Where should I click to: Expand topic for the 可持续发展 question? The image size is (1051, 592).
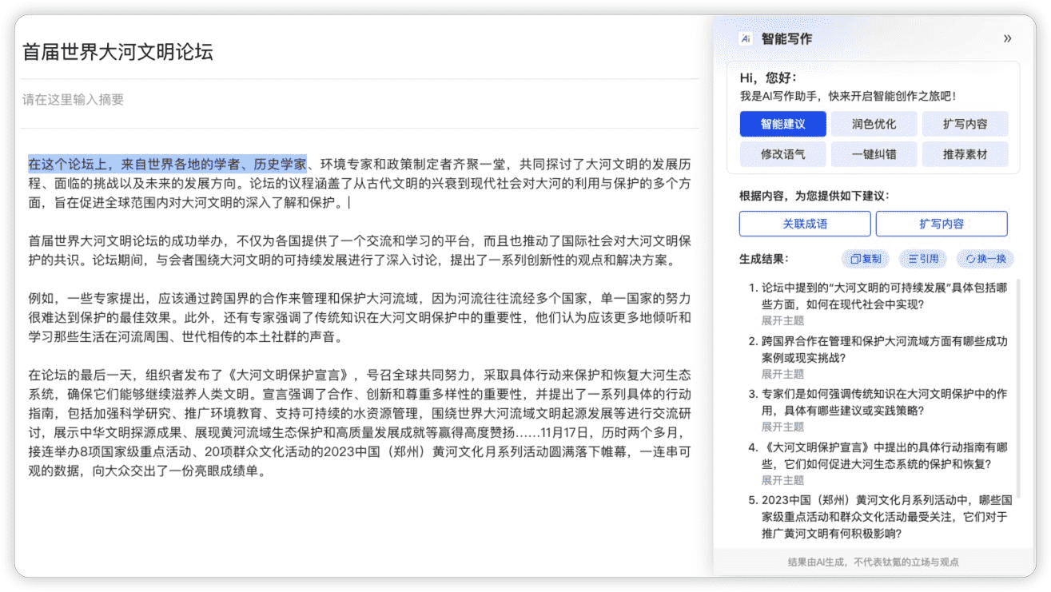782,320
